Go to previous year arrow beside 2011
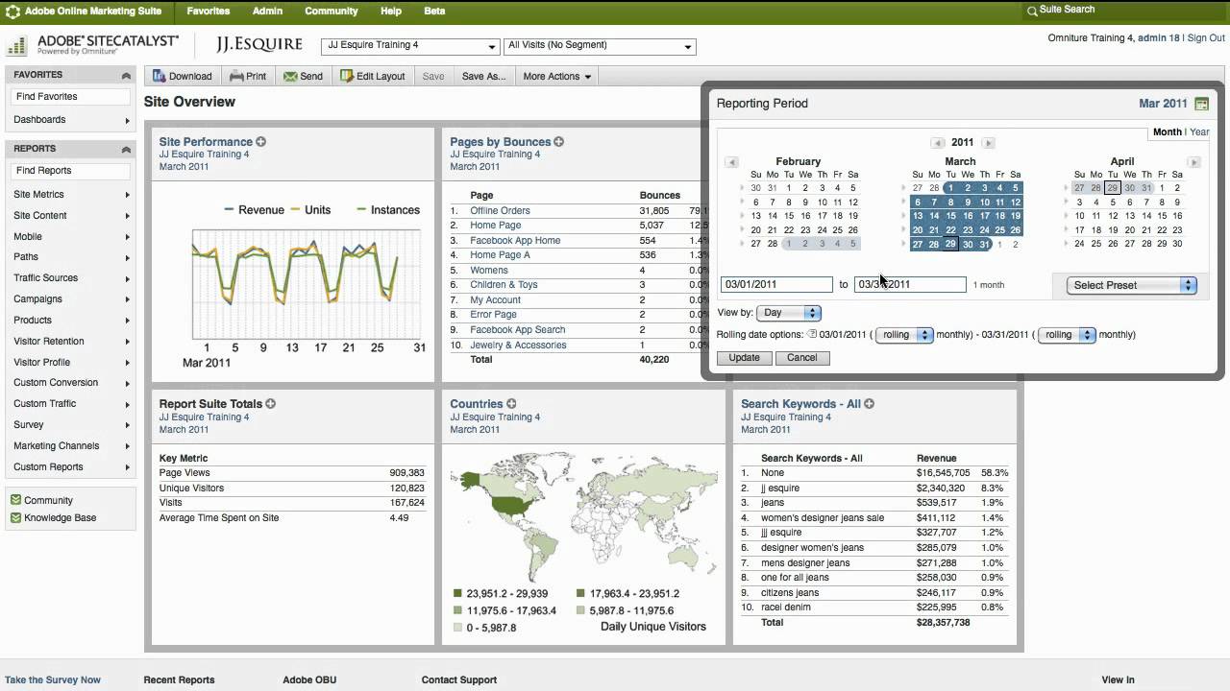This screenshot has width=1230, height=691. 938,143
